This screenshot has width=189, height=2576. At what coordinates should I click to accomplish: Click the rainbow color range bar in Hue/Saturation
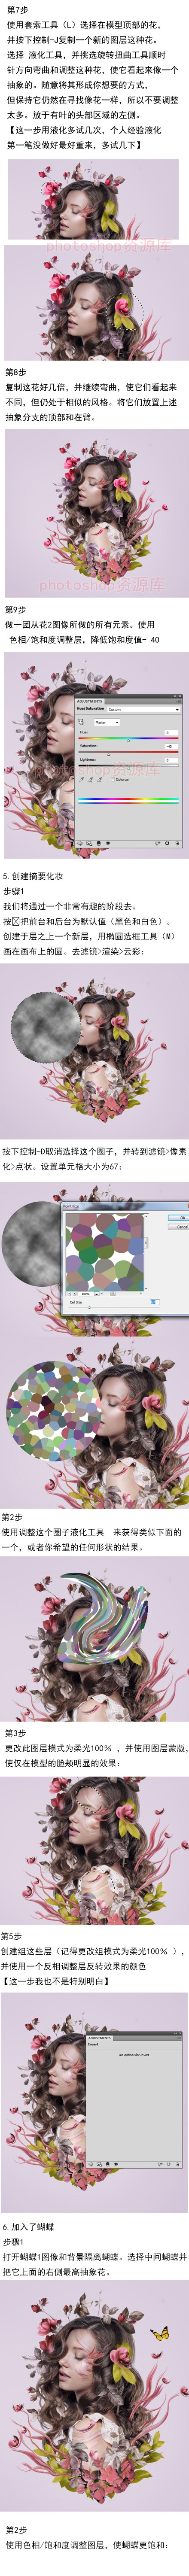[x=128, y=801]
